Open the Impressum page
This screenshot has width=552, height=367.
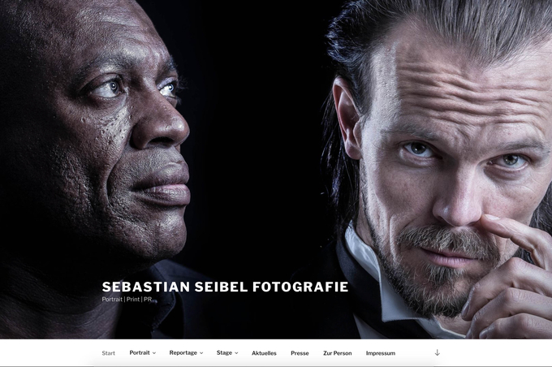coord(381,353)
